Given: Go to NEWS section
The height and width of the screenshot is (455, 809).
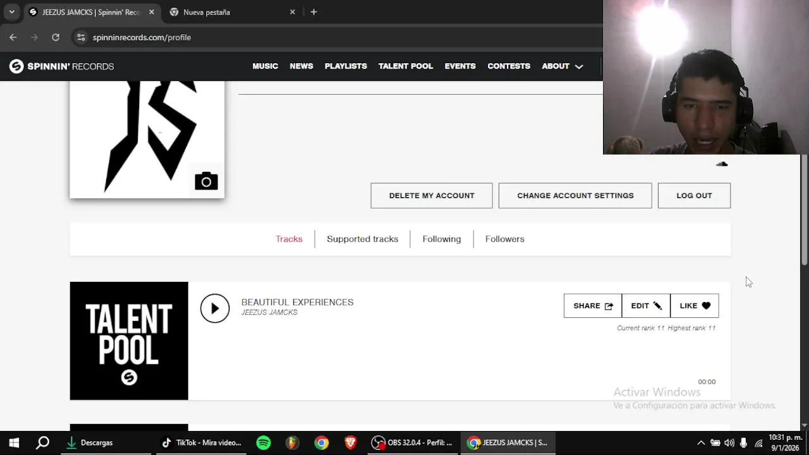Looking at the screenshot, I should [301, 66].
